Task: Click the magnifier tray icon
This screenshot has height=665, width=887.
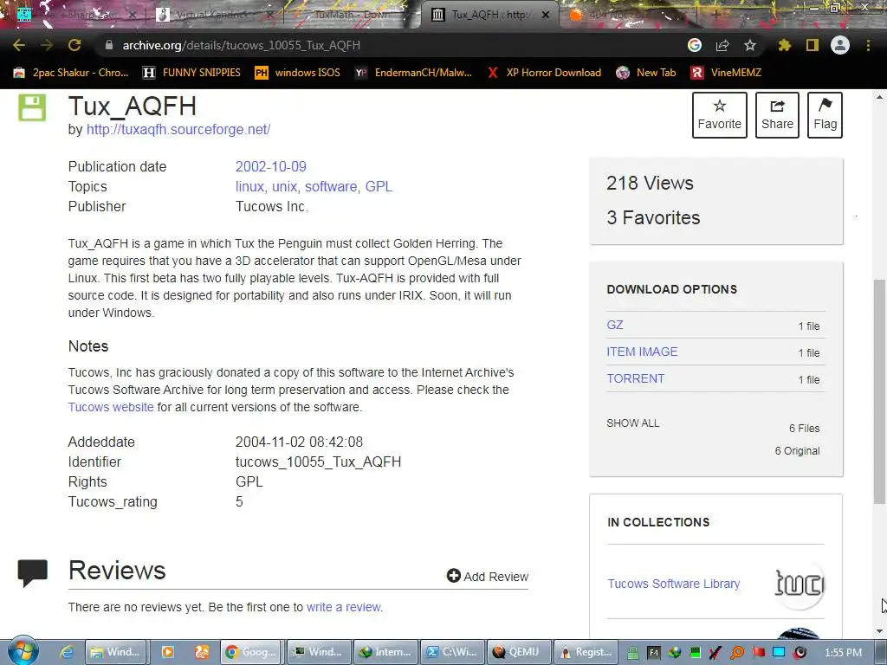Action: [737, 653]
